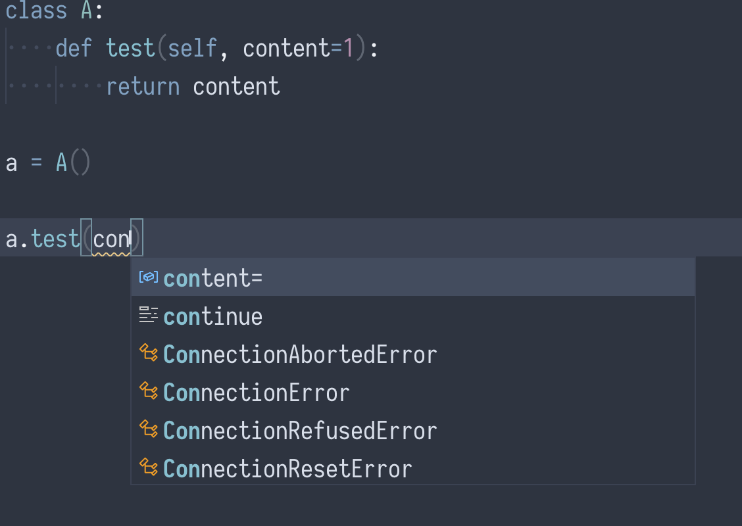The image size is (742, 526).
Task: Click the test method name in a.test call
Action: click(x=55, y=239)
